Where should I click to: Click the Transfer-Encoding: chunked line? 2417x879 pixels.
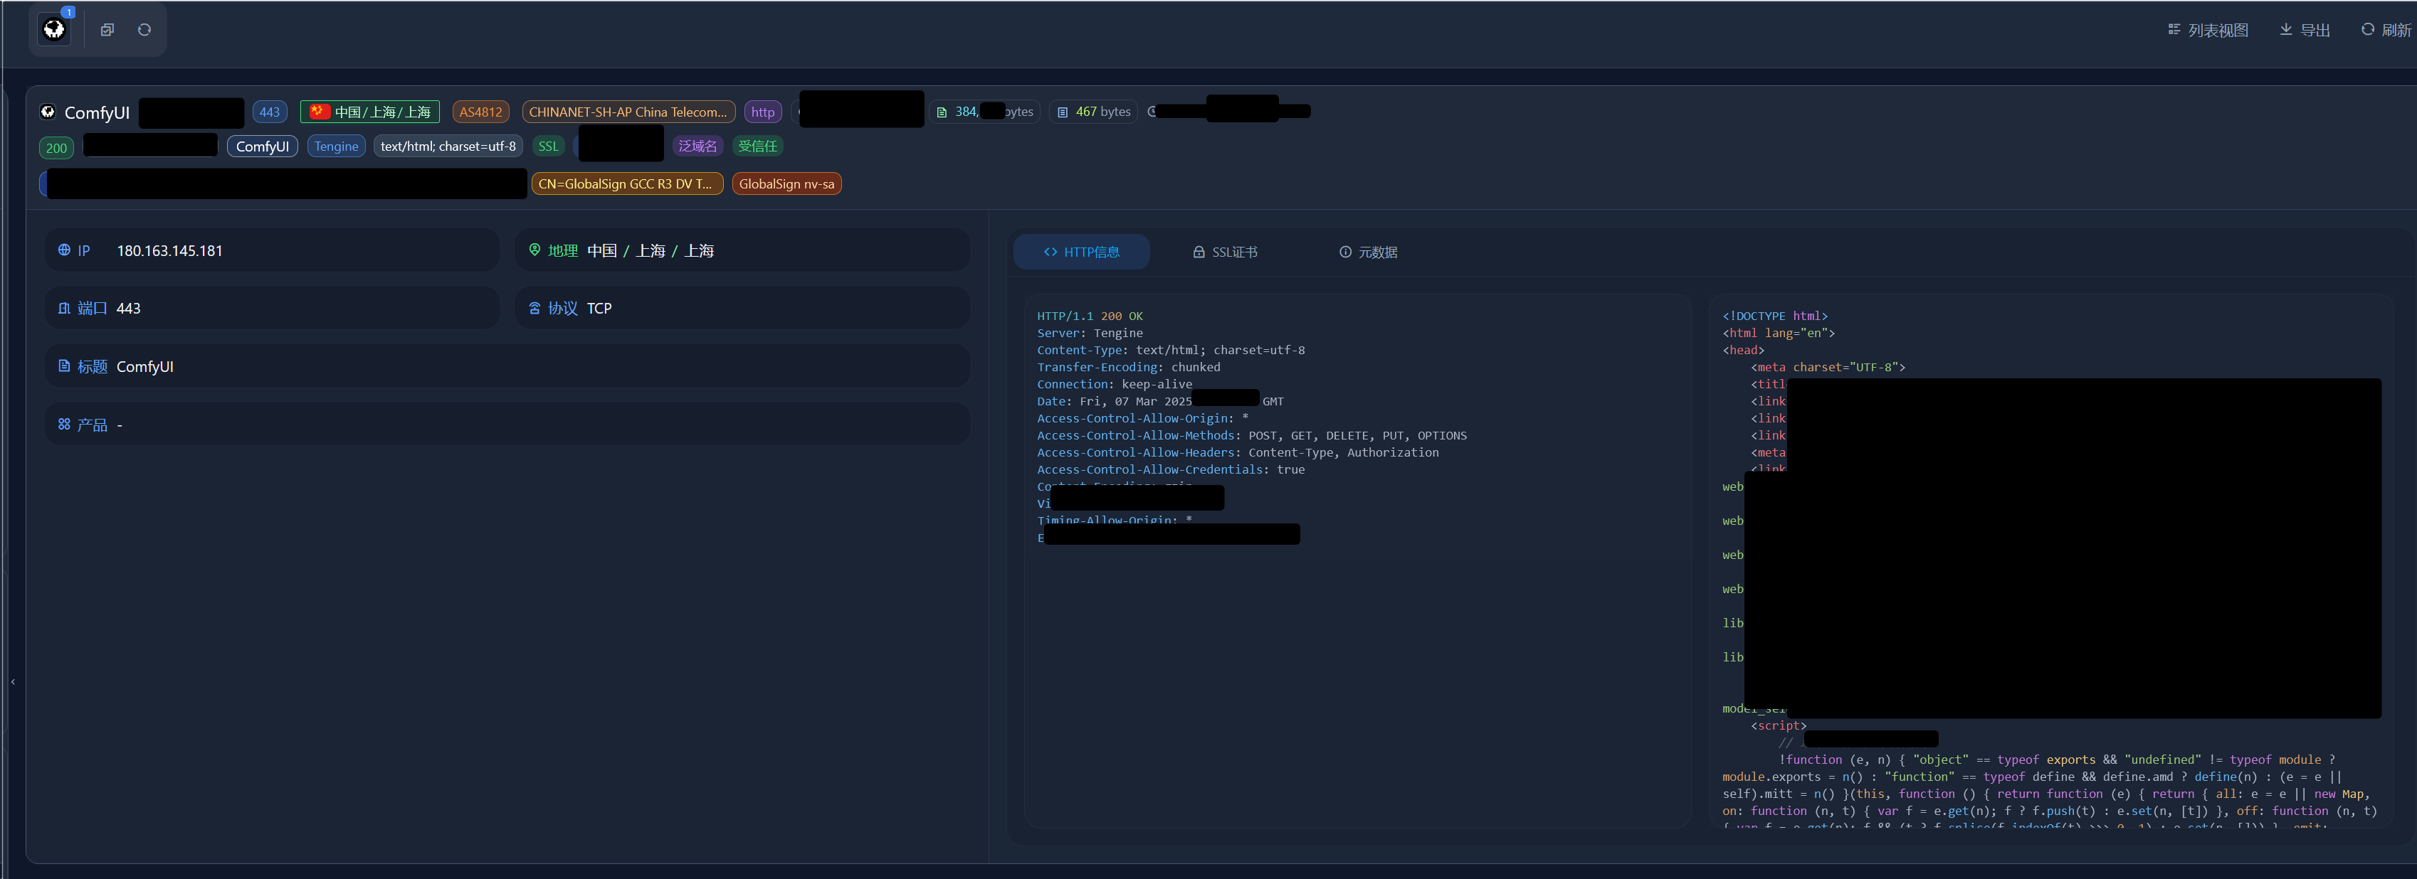click(1128, 368)
